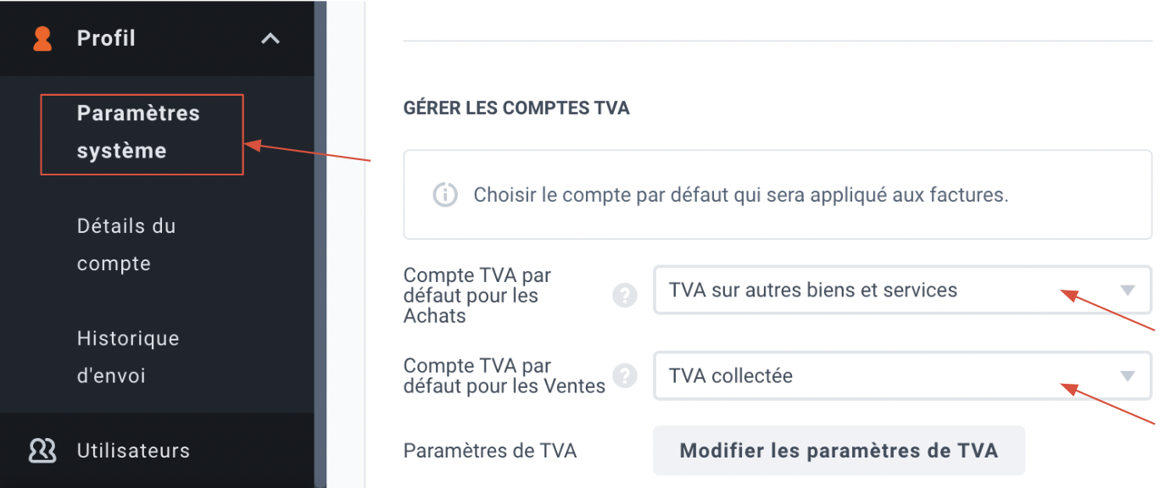Click the GÉRER LES COMPTES TVA heading

(x=516, y=108)
